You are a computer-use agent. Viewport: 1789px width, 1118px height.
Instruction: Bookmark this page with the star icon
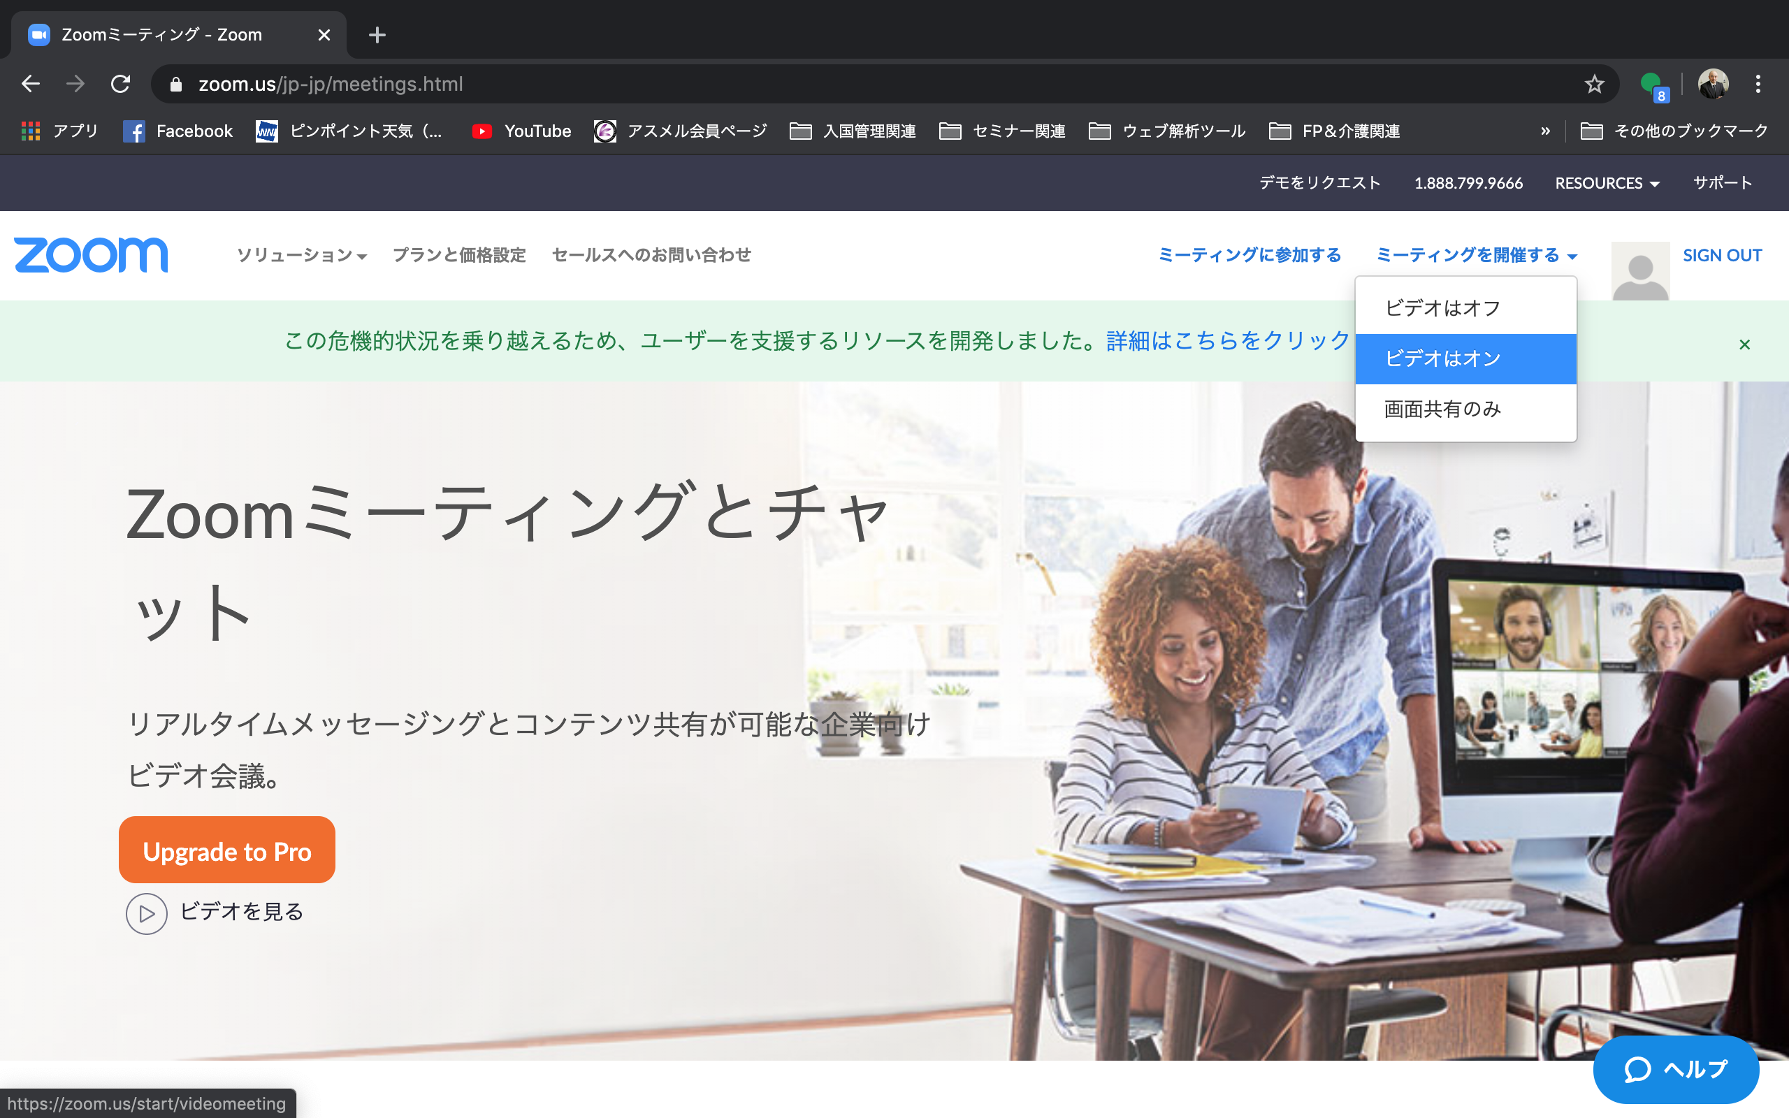click(x=1594, y=85)
